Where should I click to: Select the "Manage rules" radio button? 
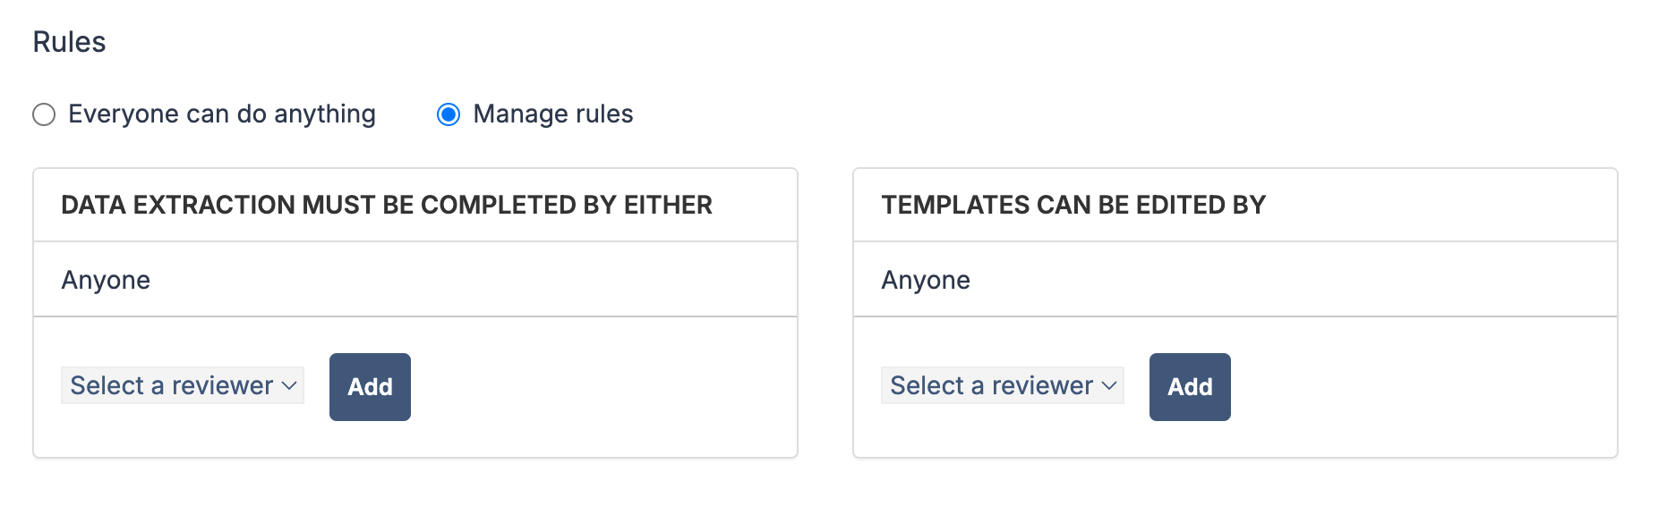[x=449, y=114]
